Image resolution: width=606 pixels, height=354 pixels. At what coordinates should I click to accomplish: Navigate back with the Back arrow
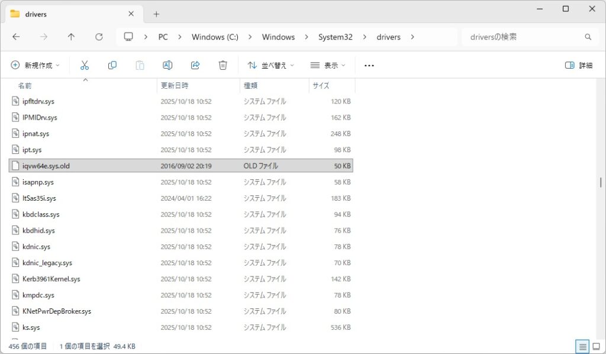[16, 37]
